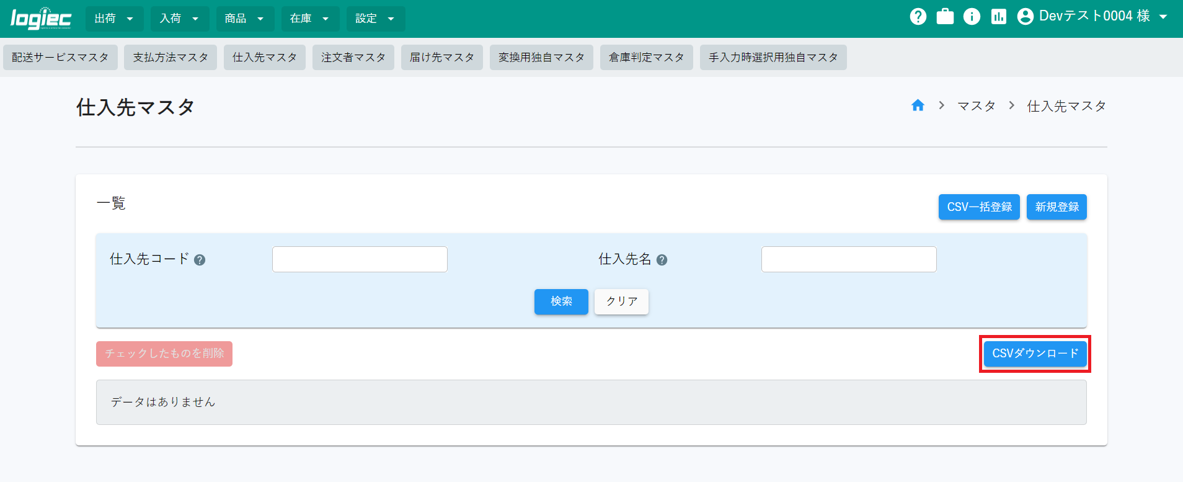Open the 設定 dropdown menu
This screenshot has height=482, width=1183.
point(376,19)
